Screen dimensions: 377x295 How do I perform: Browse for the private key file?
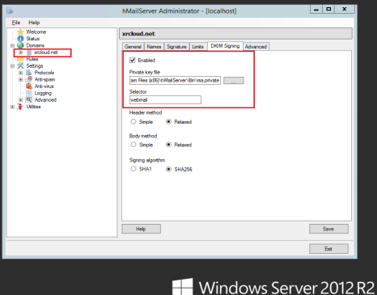pos(234,81)
